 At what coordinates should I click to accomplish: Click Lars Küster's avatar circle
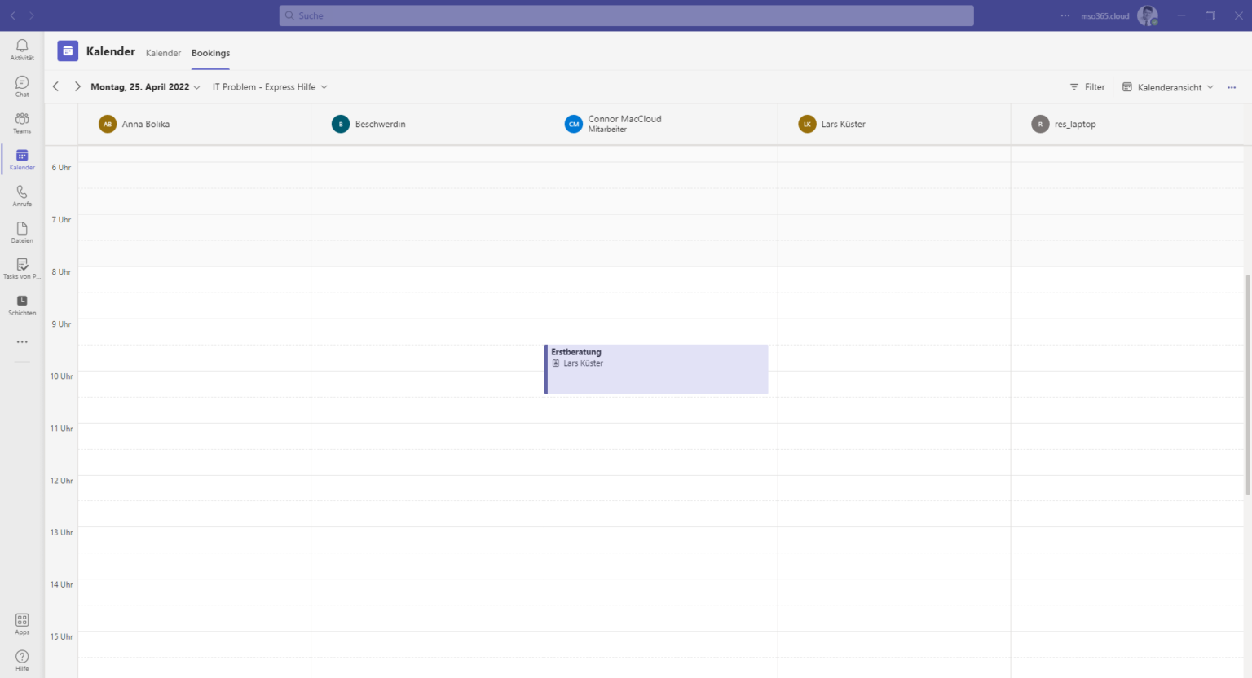click(x=807, y=124)
